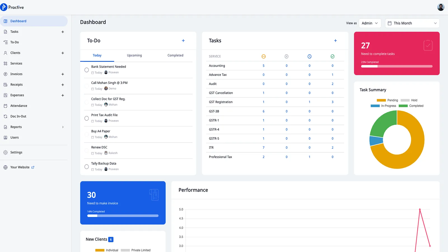Toggle In-Progress legend in Task Summary
Viewport: 448px width, 252px height.
tap(383, 106)
